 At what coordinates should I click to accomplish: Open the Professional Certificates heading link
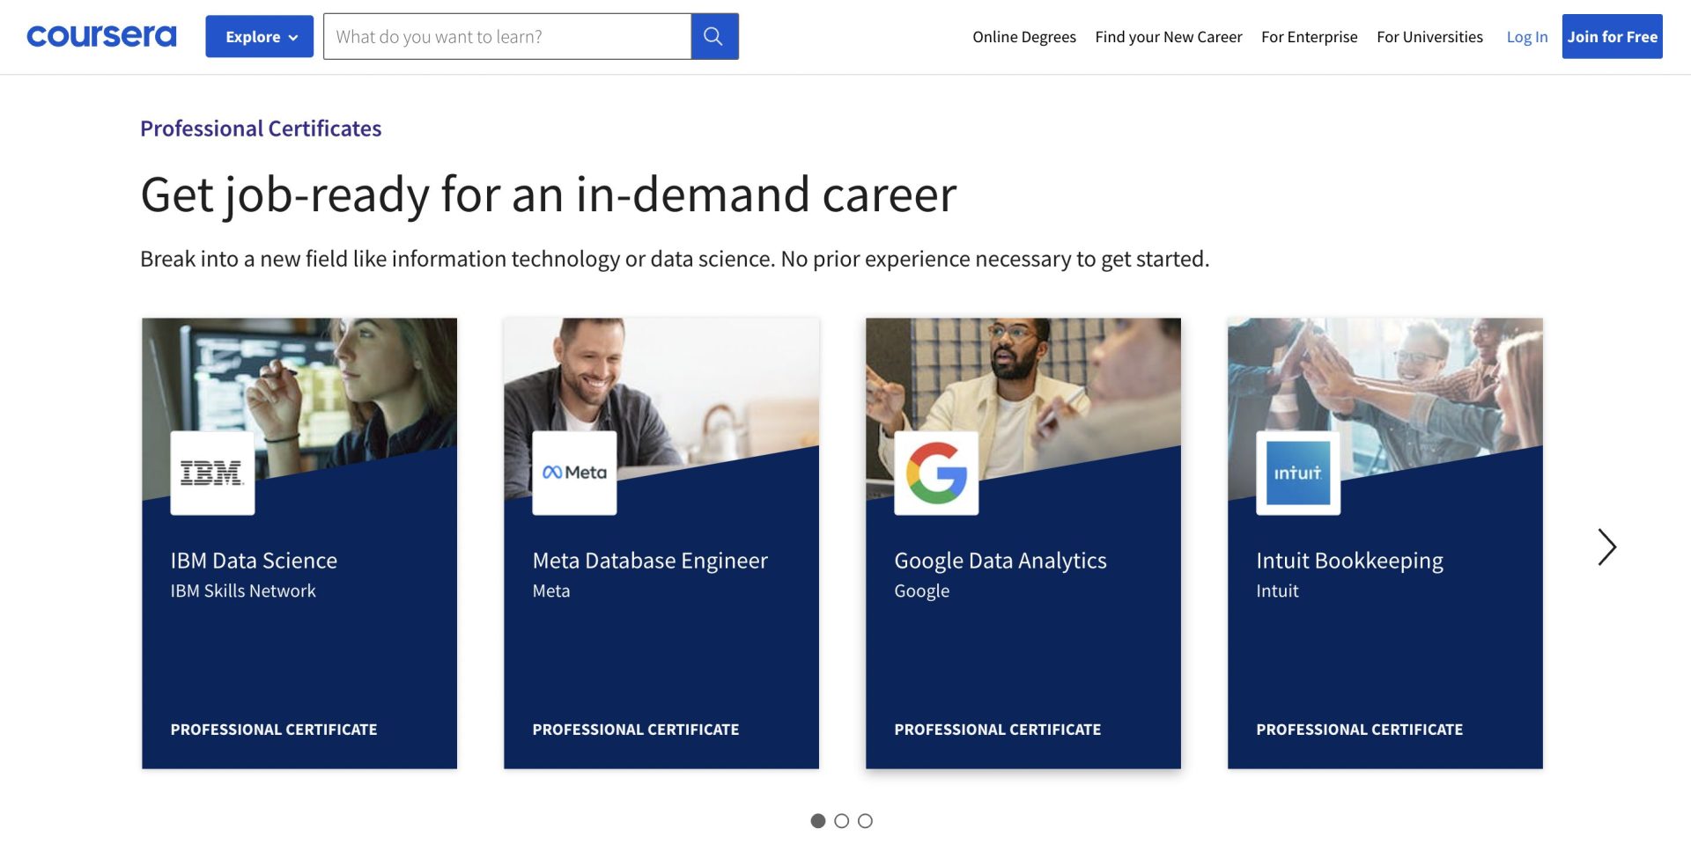pyautogui.click(x=261, y=128)
